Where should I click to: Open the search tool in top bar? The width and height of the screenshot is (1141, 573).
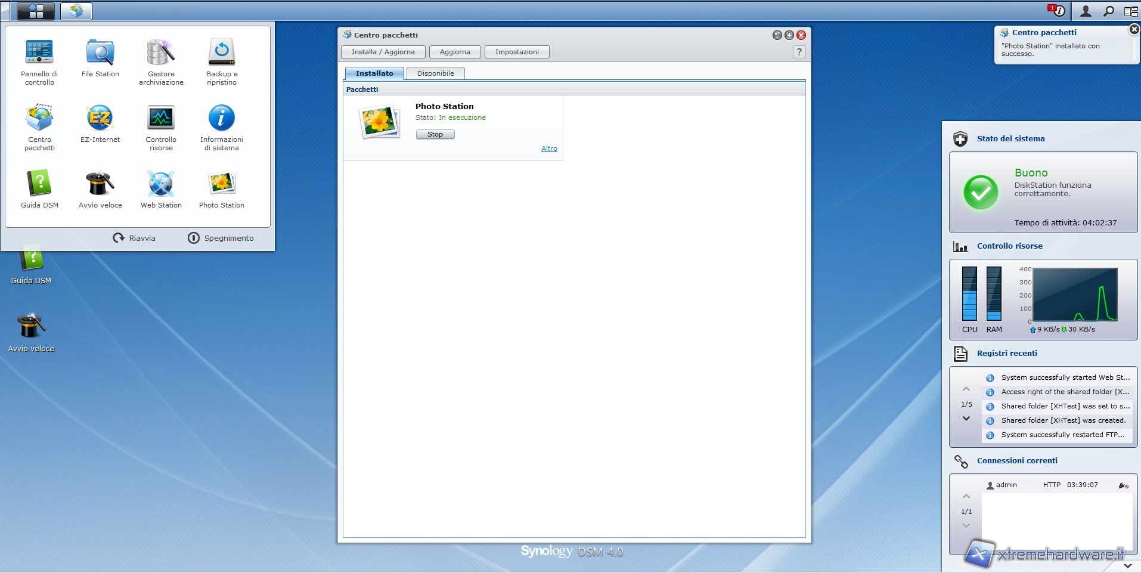tap(1109, 11)
